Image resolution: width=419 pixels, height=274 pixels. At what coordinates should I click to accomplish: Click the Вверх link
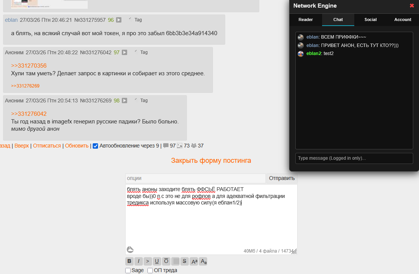tap(22, 146)
